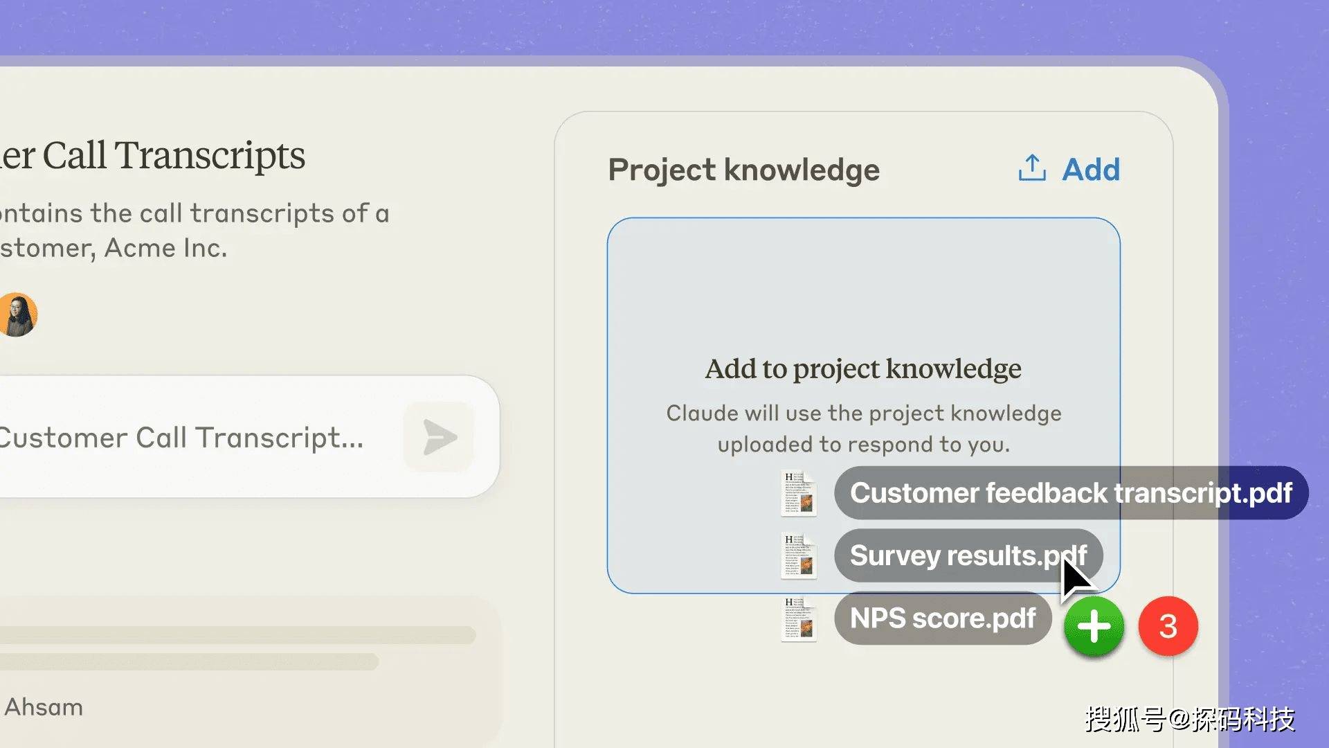This screenshot has width=1329, height=748.
Task: Click the Add to project knowledge heading
Action: [863, 368]
